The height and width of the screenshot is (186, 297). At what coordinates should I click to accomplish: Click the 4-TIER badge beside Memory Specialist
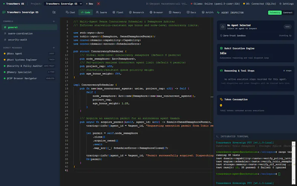[51, 72]
